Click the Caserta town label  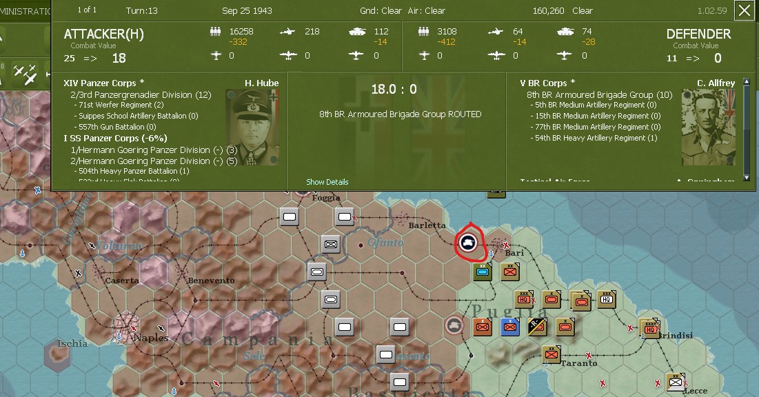(x=122, y=281)
